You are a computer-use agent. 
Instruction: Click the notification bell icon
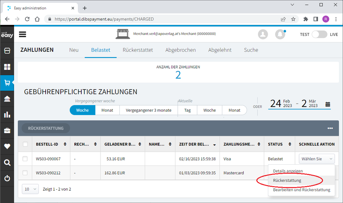point(280,34)
